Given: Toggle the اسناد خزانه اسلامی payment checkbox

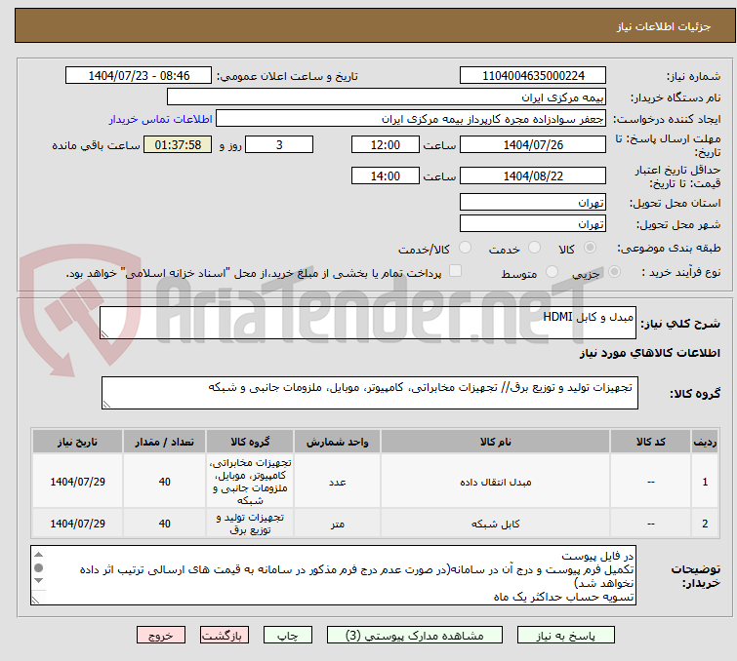Looking at the screenshot, I should click(455, 271).
